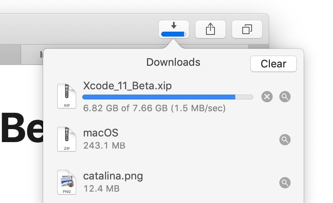Image resolution: width=333 pixels, height=203 pixels.
Task: Click the catalina.png PNG thumbnail icon
Action: pos(67,182)
